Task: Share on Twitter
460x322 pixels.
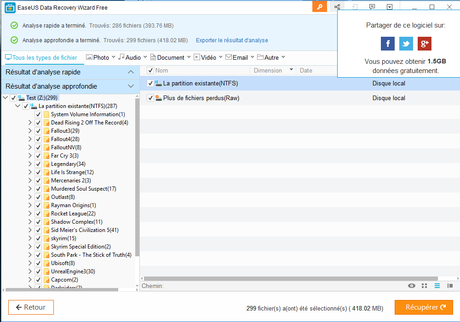Action: (406, 44)
